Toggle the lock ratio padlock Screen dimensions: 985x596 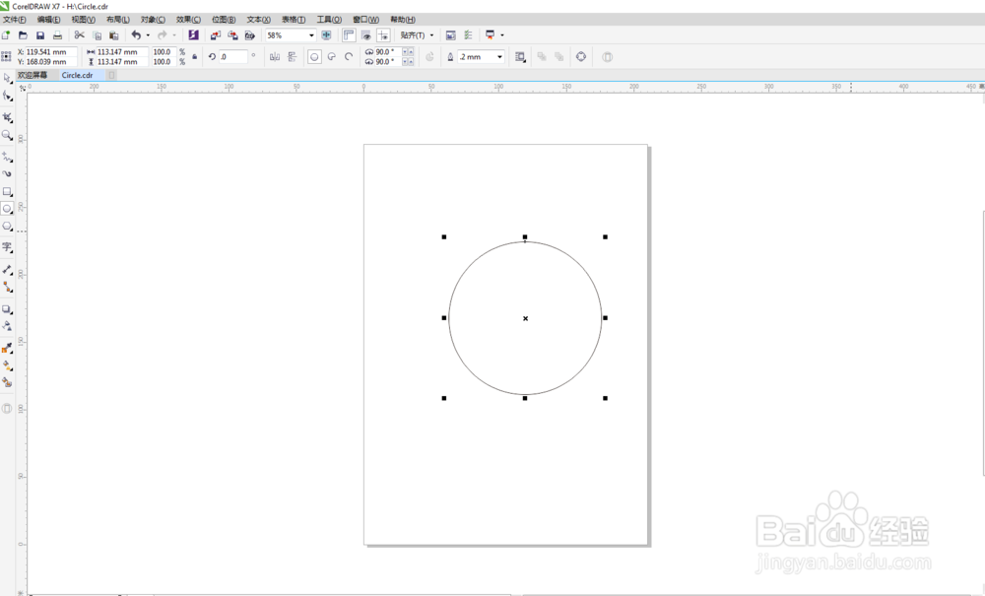(195, 56)
